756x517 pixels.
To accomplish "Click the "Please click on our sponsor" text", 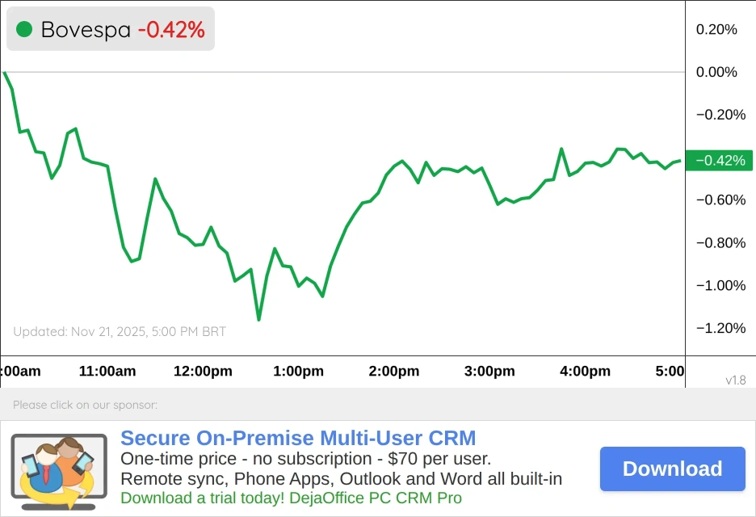I will 85,405.
